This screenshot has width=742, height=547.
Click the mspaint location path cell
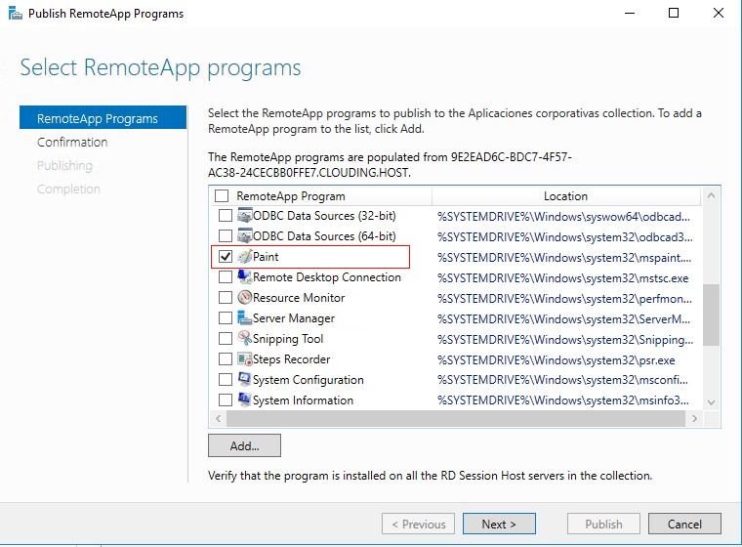tap(564, 258)
